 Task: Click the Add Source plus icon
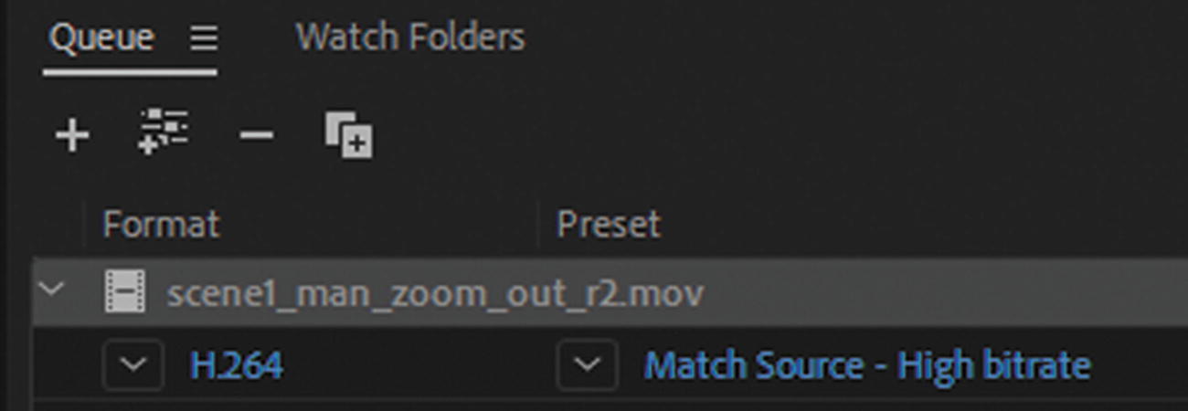tap(72, 136)
